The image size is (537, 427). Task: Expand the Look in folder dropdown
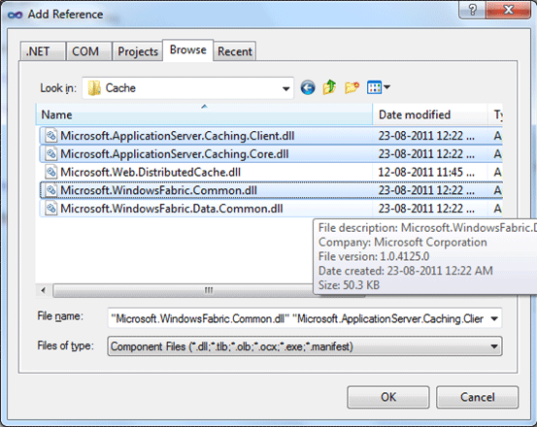[285, 88]
